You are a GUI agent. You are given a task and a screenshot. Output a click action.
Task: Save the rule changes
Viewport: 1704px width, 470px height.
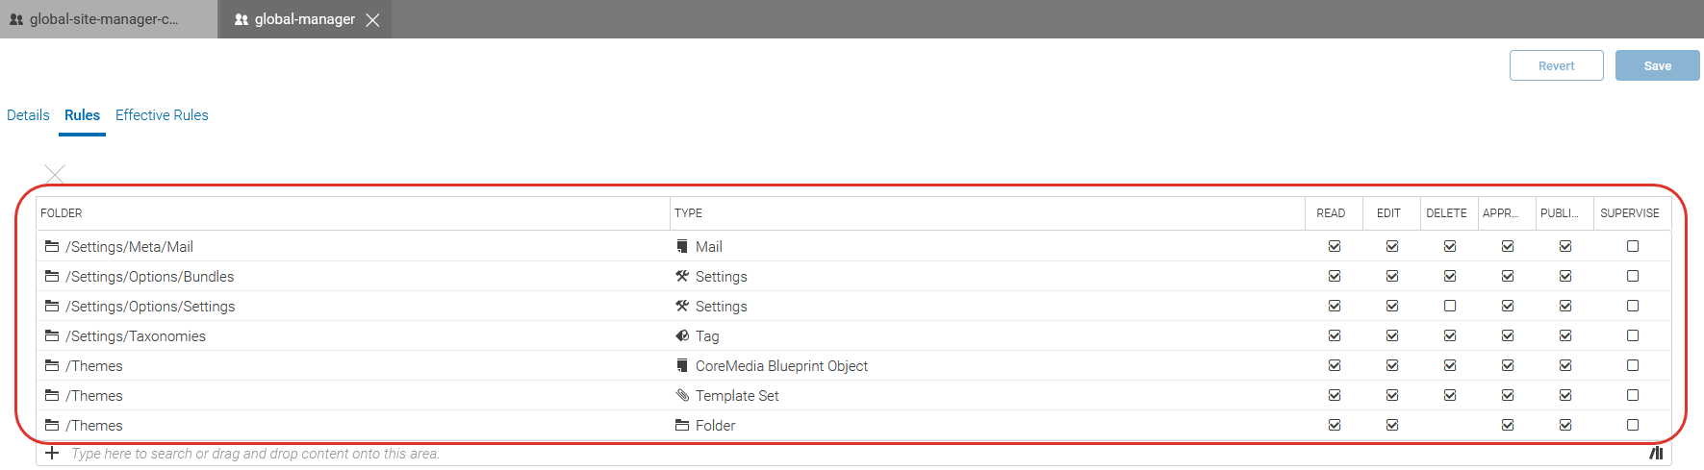(x=1657, y=65)
